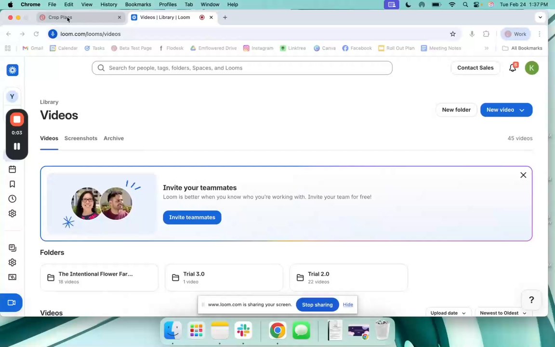
Task: Click the Hide link in sharing bar
Action: coord(348,305)
